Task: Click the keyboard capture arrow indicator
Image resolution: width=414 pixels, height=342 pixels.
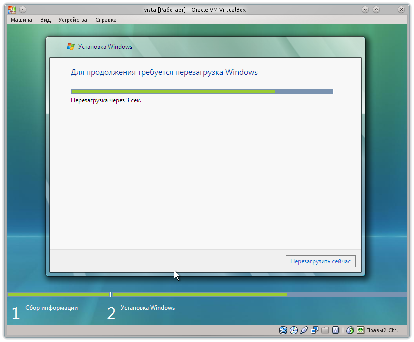Action: click(360, 330)
